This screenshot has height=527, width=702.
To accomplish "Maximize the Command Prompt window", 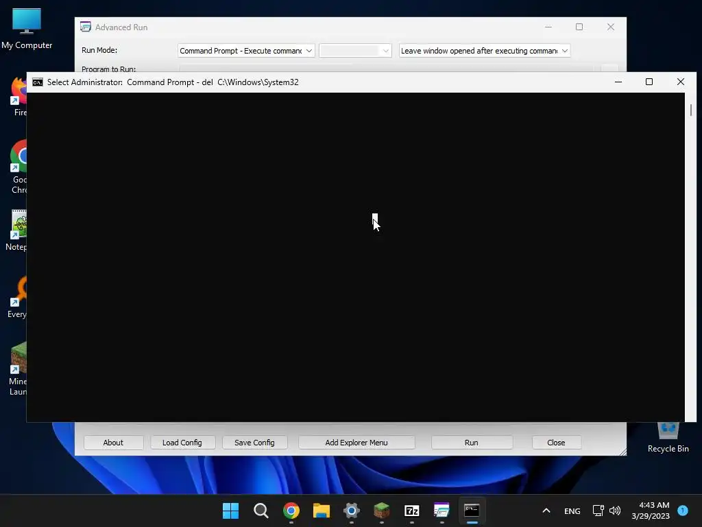I will tap(649, 82).
